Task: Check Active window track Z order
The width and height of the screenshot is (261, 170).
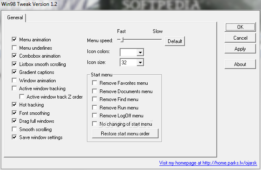Action: (22, 97)
